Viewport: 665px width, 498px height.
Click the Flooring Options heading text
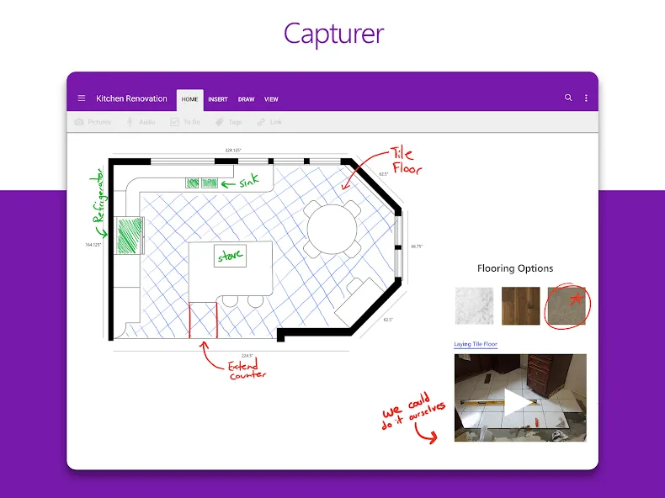point(515,268)
